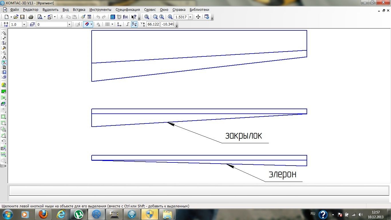This screenshot has width=391, height=220.
Task: Click the X coordinate field showing 66.122
Action: 153,24
